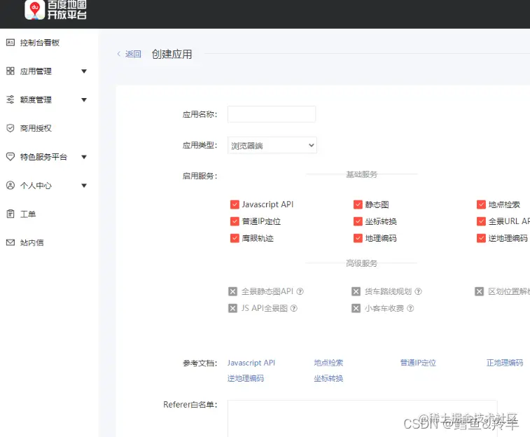Open 普通IP定位 reference doc link
This screenshot has width=530, height=437.
[x=418, y=363]
